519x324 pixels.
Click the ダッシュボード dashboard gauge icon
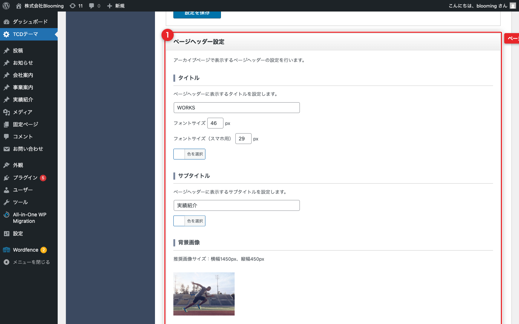point(6,22)
